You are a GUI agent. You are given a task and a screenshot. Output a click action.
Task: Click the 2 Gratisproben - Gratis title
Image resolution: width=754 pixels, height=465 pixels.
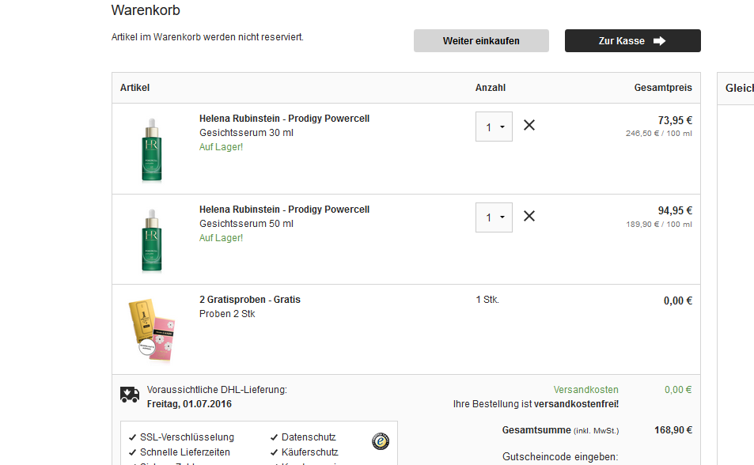coord(249,299)
